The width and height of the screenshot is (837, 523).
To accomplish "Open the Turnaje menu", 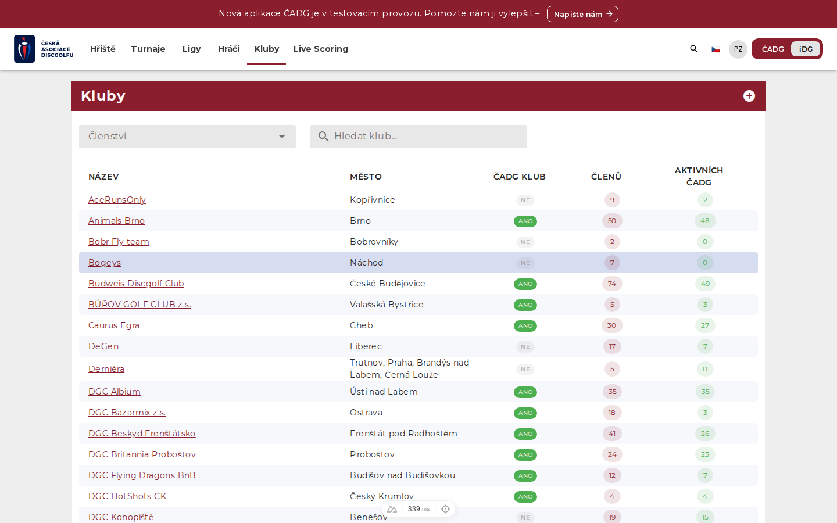I will point(148,49).
